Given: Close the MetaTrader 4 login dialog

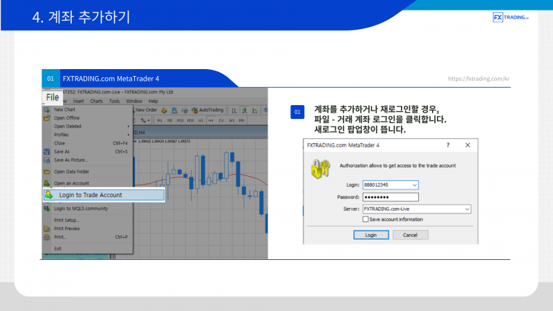Looking at the screenshot, I should (468, 145).
